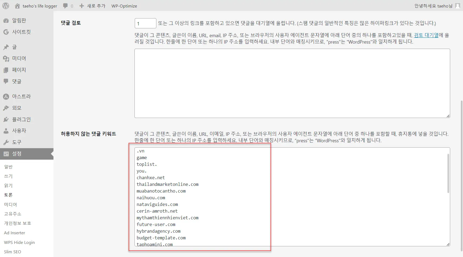Click the link count number field
The image size is (463, 257).
click(145, 23)
